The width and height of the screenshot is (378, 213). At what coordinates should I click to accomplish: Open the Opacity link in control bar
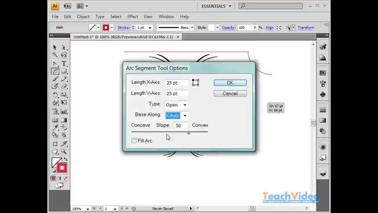229,28
